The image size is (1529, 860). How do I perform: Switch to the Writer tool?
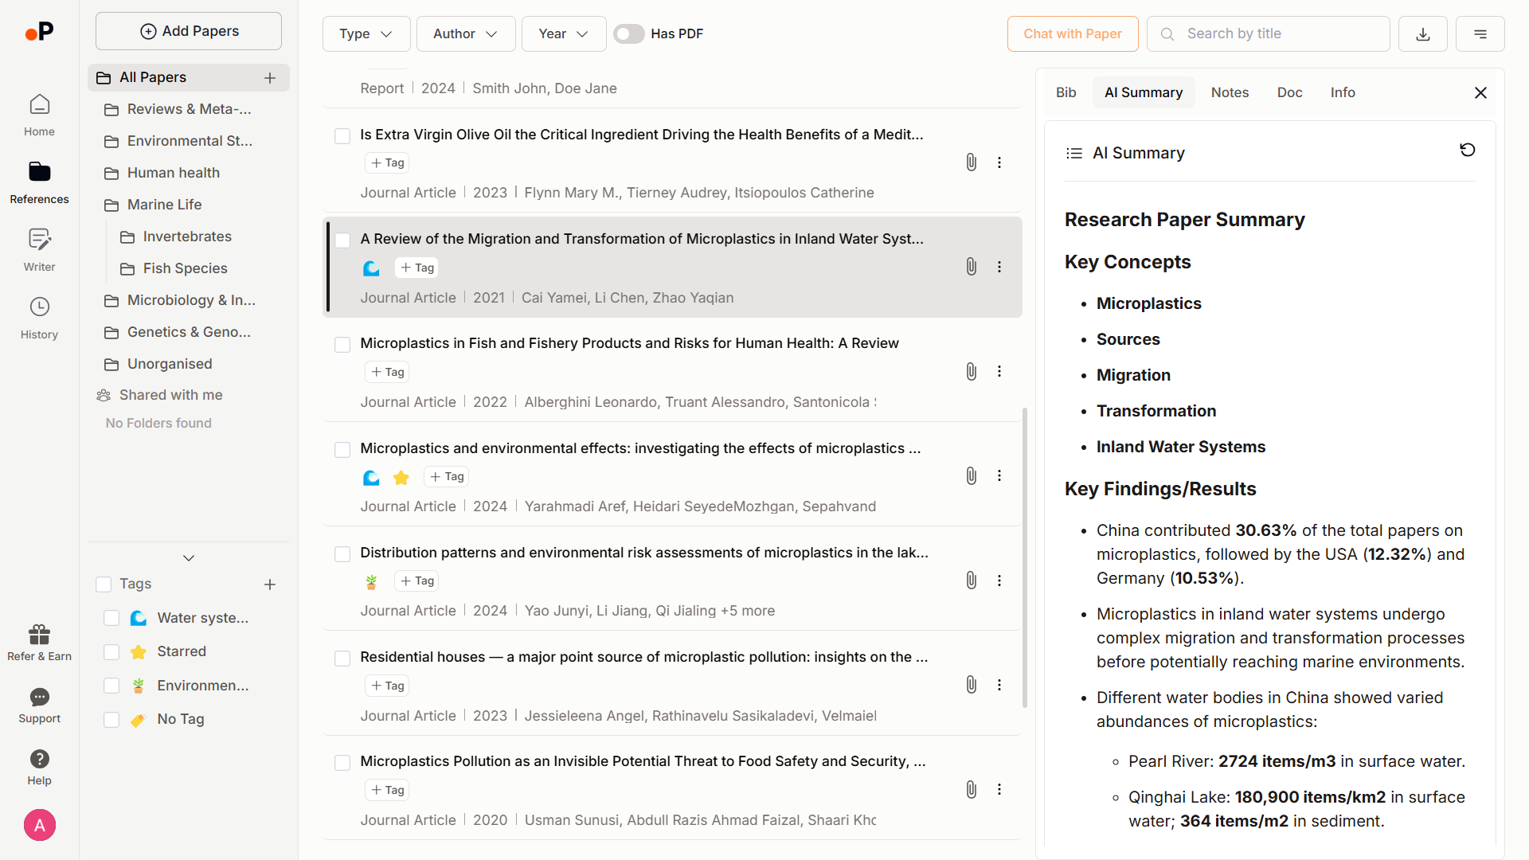click(x=39, y=248)
